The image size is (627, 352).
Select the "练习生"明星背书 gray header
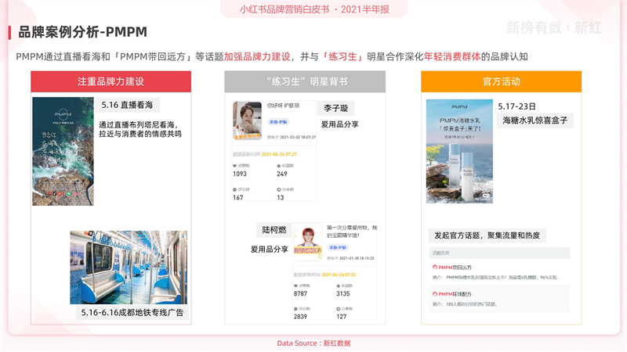pyautogui.click(x=306, y=81)
